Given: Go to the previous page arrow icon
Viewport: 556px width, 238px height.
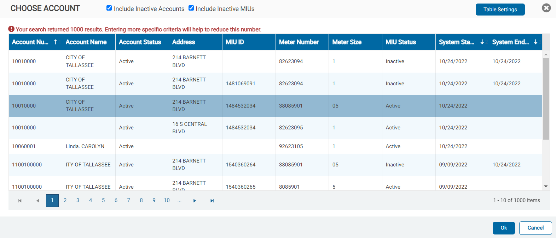Looking at the screenshot, I should (37, 201).
